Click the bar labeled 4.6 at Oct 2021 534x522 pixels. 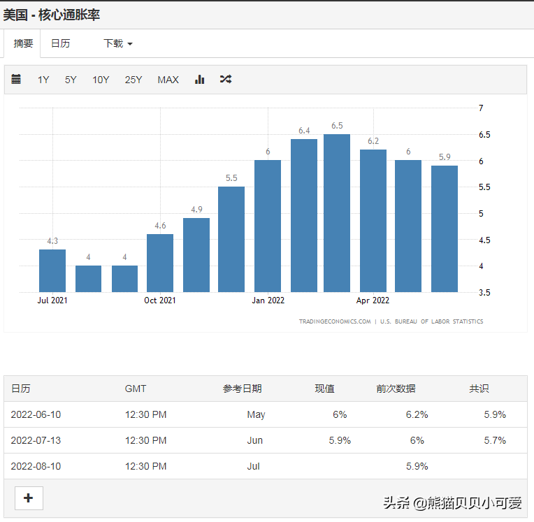[x=160, y=263]
